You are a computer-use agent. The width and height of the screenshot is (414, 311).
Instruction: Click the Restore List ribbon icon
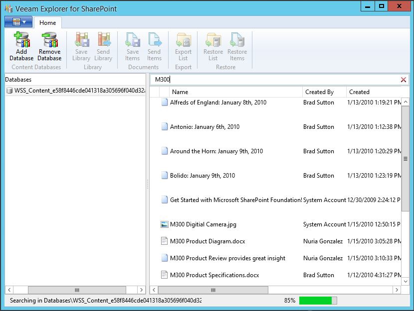tap(213, 39)
